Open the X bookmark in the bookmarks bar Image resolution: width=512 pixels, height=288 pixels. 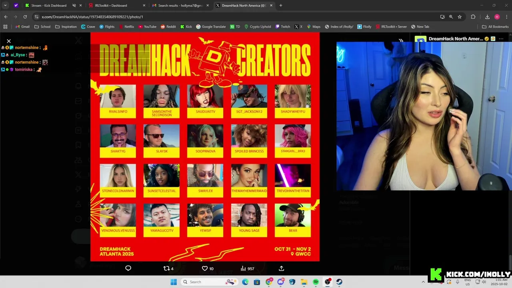click(298, 27)
